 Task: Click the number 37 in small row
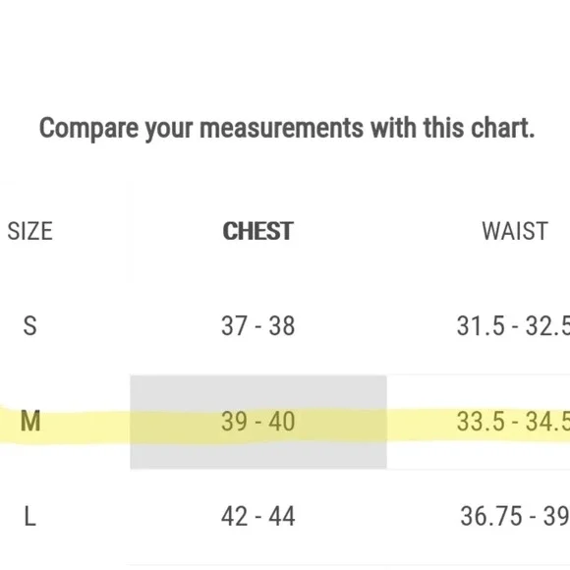click(x=234, y=325)
